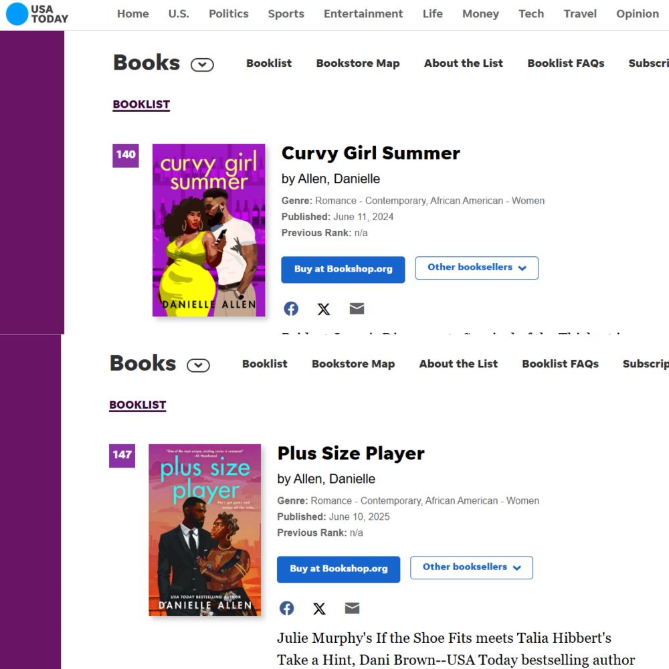Click the Curvy Girl Summer genre line
The width and height of the screenshot is (669, 669).
tap(413, 201)
